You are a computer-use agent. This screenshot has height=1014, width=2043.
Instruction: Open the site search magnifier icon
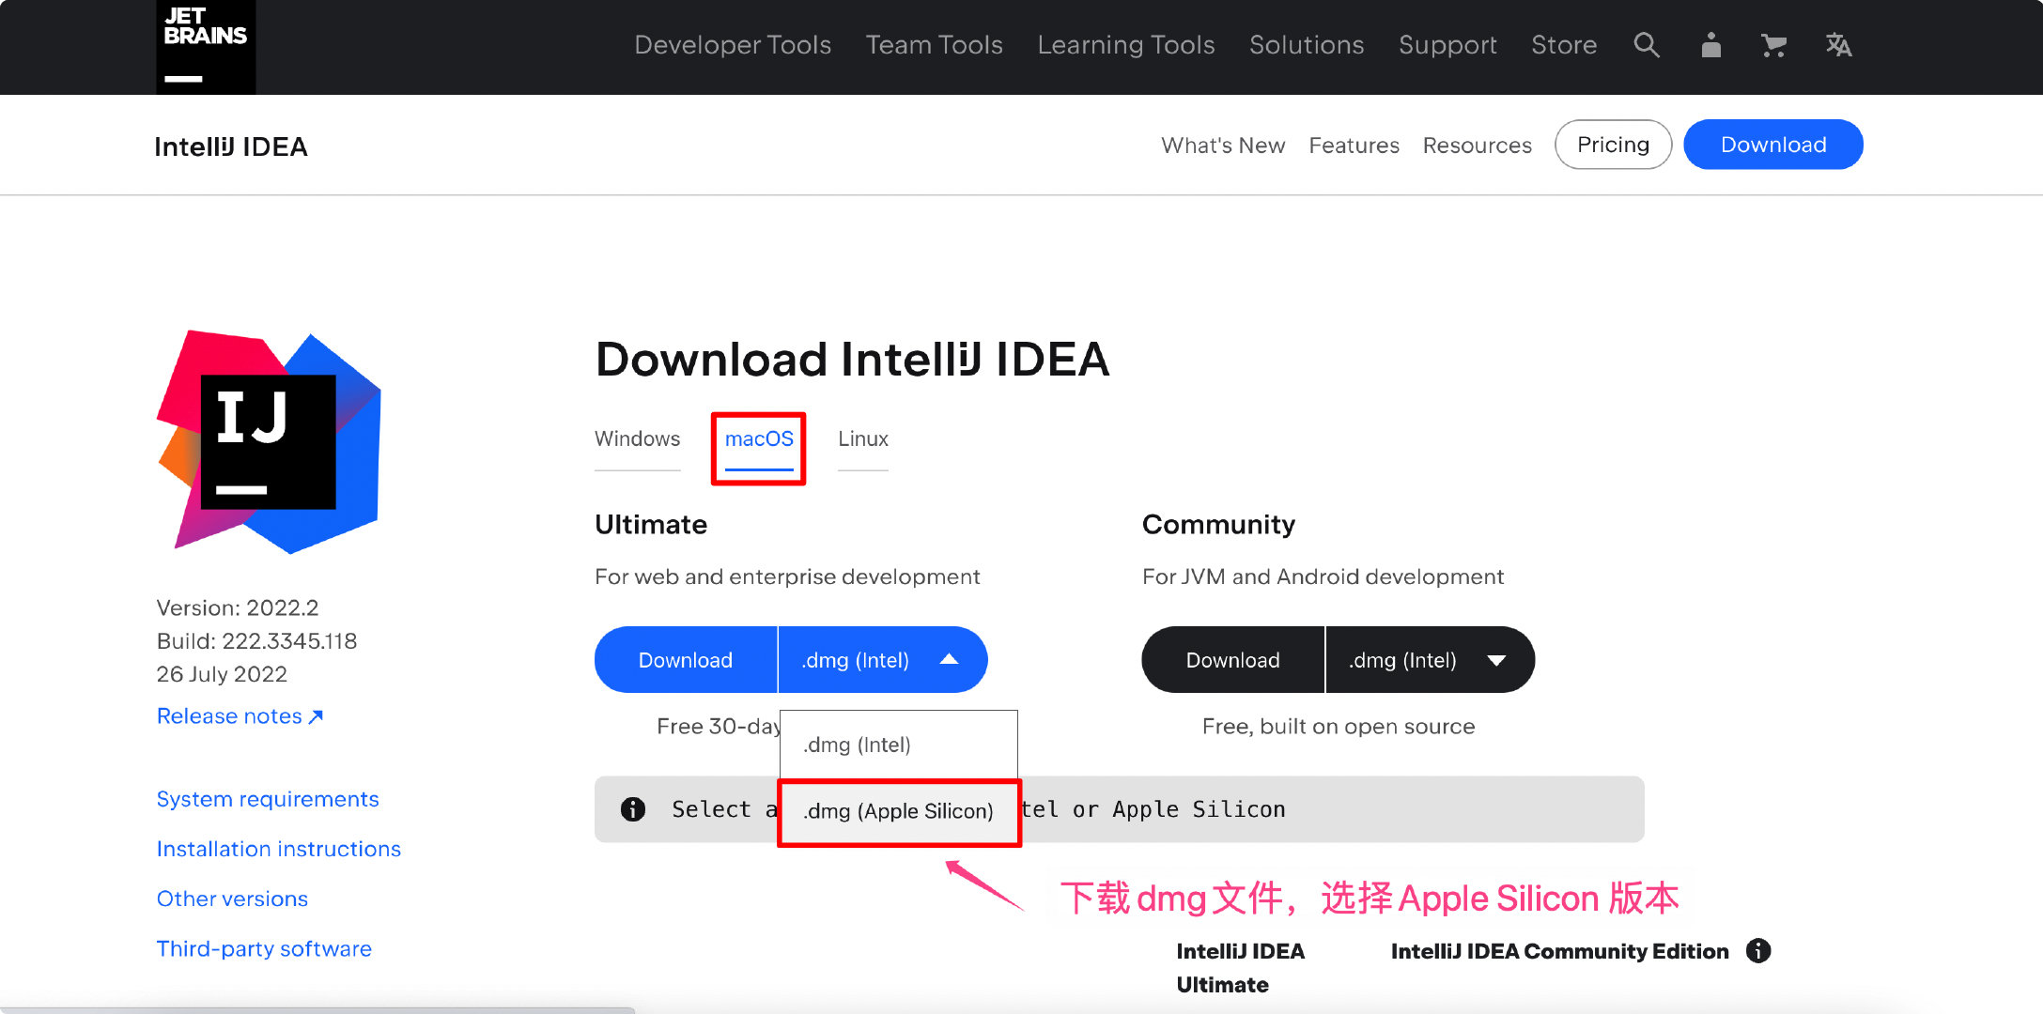1647,45
